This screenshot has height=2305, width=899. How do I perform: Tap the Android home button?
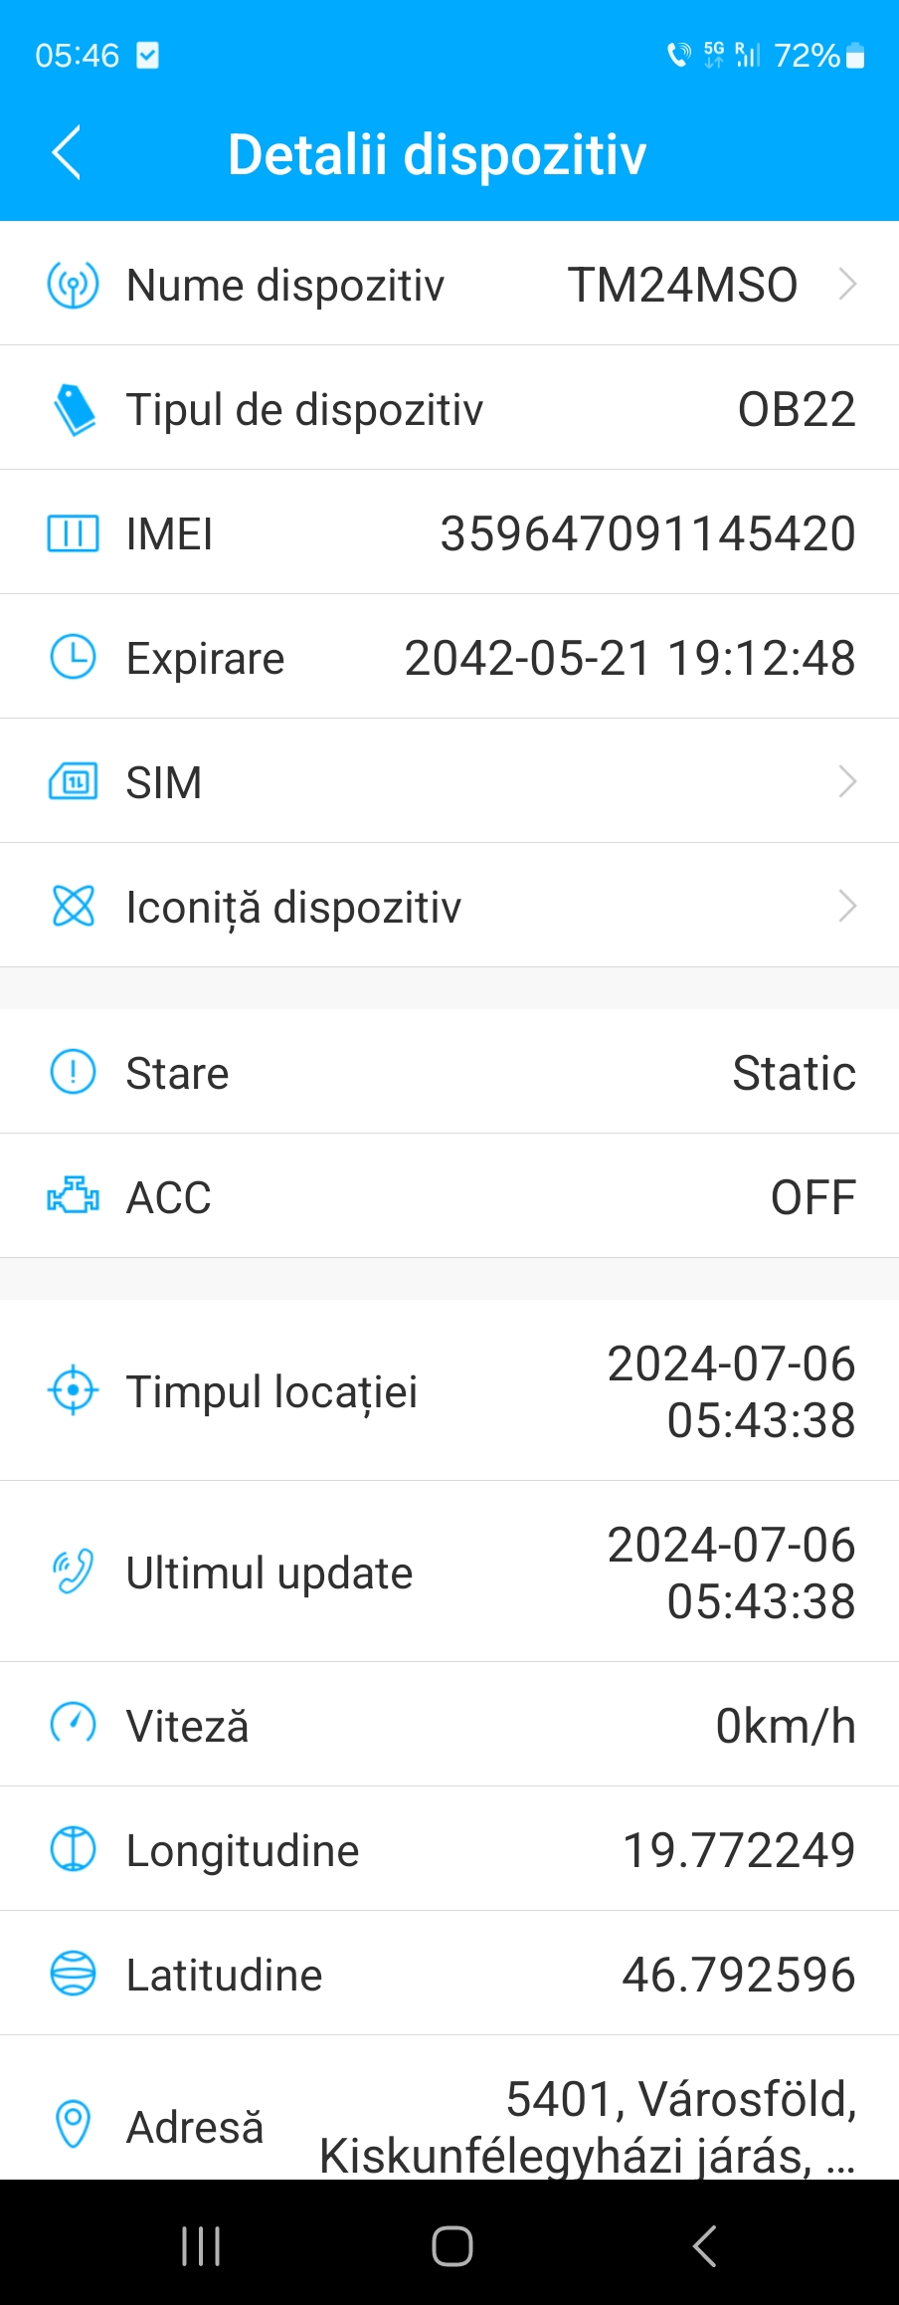coord(451,2246)
